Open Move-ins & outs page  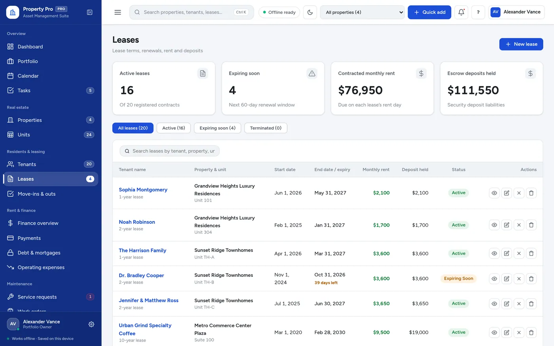click(x=51, y=194)
